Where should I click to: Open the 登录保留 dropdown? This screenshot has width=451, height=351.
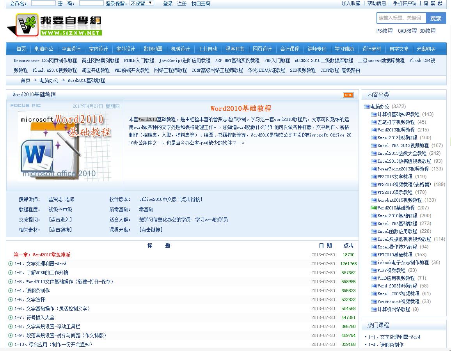tap(142, 3)
